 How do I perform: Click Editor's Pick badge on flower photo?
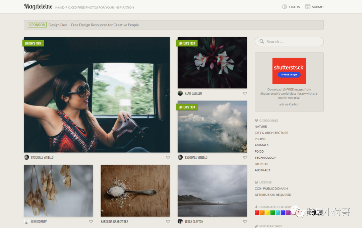[187, 43]
